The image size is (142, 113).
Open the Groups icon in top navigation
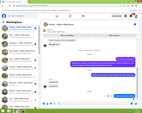coord(83,16)
